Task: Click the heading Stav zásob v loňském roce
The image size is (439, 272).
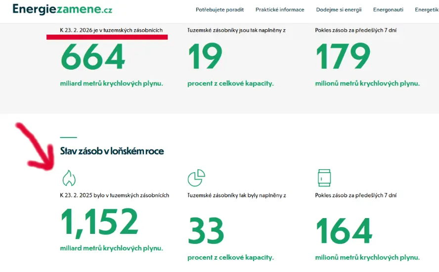Action: point(112,150)
